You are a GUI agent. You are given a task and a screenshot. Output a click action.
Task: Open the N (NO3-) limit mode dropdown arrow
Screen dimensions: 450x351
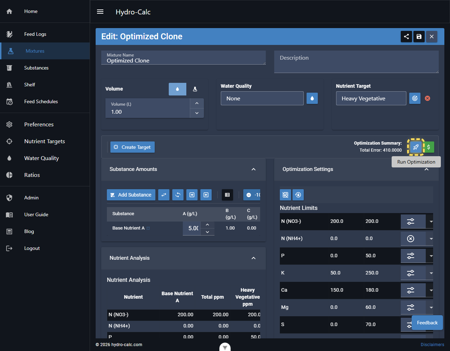pos(431,221)
